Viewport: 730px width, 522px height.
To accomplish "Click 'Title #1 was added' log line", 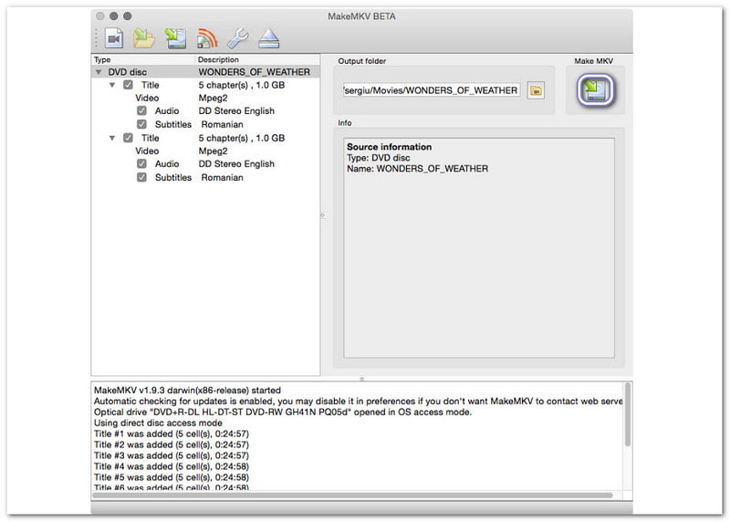I will tap(172, 434).
